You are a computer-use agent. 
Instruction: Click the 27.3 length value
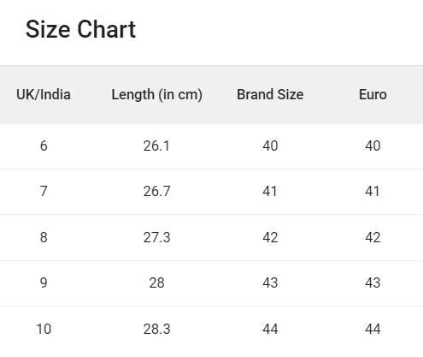coord(156,237)
